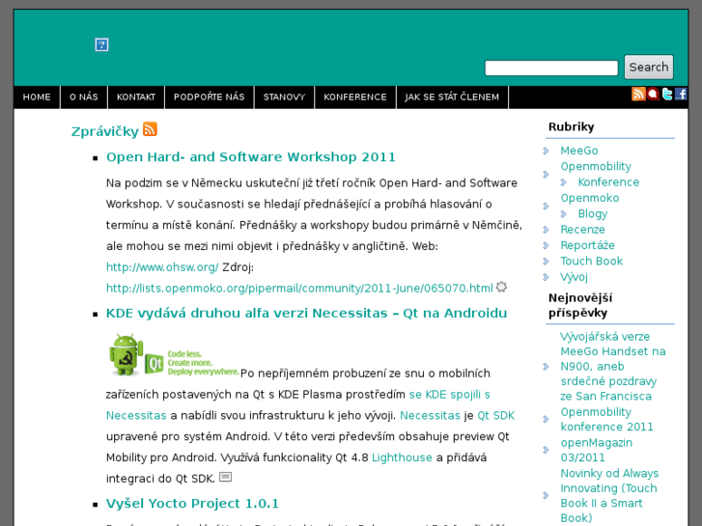Go to the HOME menu item
Image resolution: width=702 pixels, height=526 pixels.
click(x=37, y=97)
